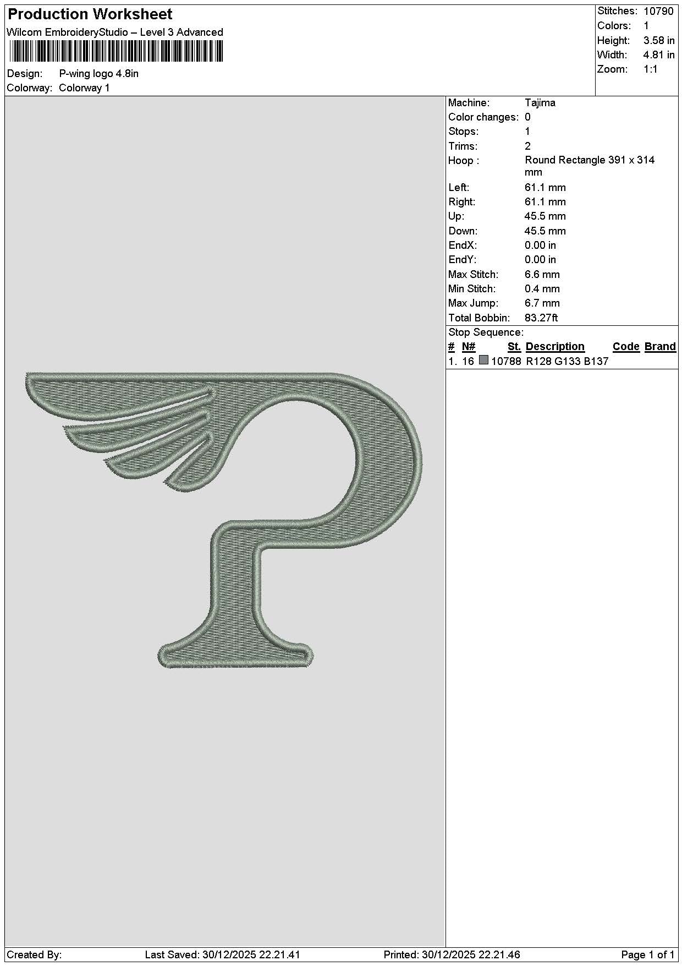The image size is (682, 966).
Task: Click the needle number 16 in row 1
Action: 468,362
